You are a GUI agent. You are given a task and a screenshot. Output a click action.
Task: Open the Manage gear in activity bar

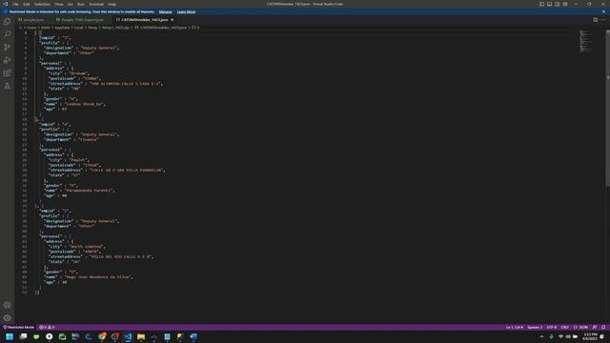coord(7,317)
